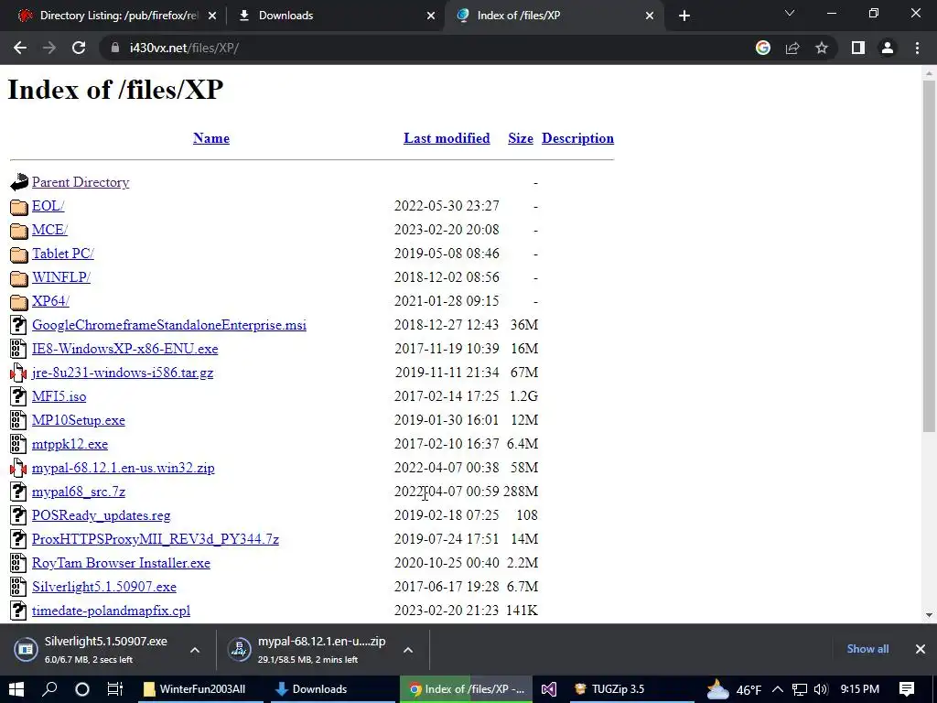937x703 pixels.
Task: Click the address bar URL
Action: coord(184,48)
